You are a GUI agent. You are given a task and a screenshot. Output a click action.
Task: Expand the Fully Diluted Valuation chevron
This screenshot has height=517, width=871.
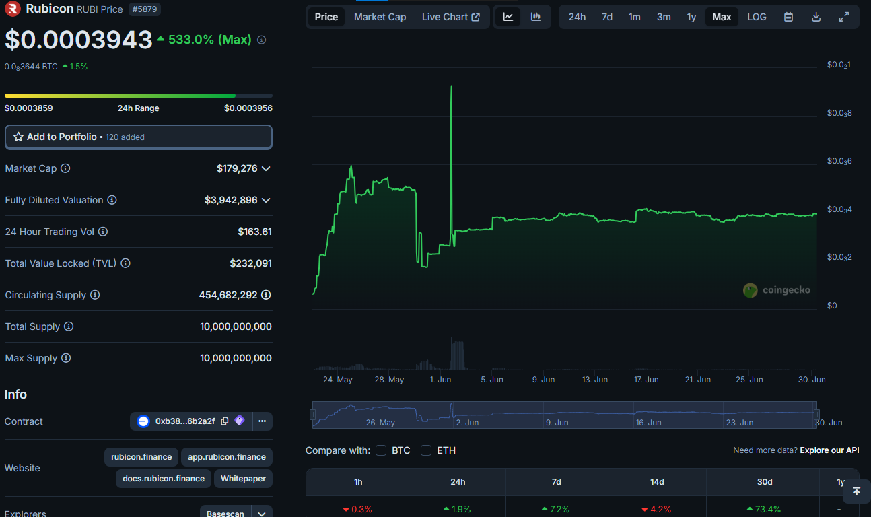[x=266, y=200]
